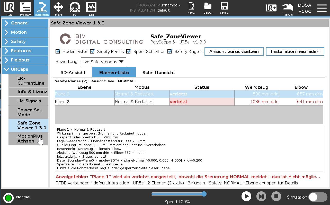Create a new program with New icon
The height and width of the screenshot is (205, 330).
pos(191,8)
